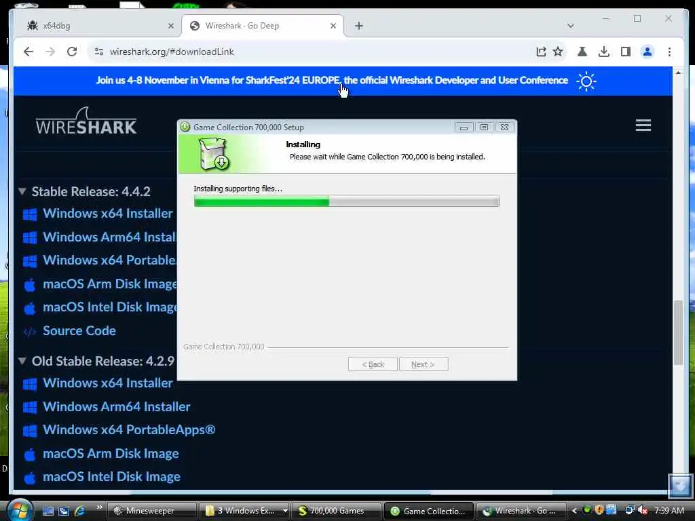Close the x64dbg tab
695x521 pixels.
coord(171,26)
